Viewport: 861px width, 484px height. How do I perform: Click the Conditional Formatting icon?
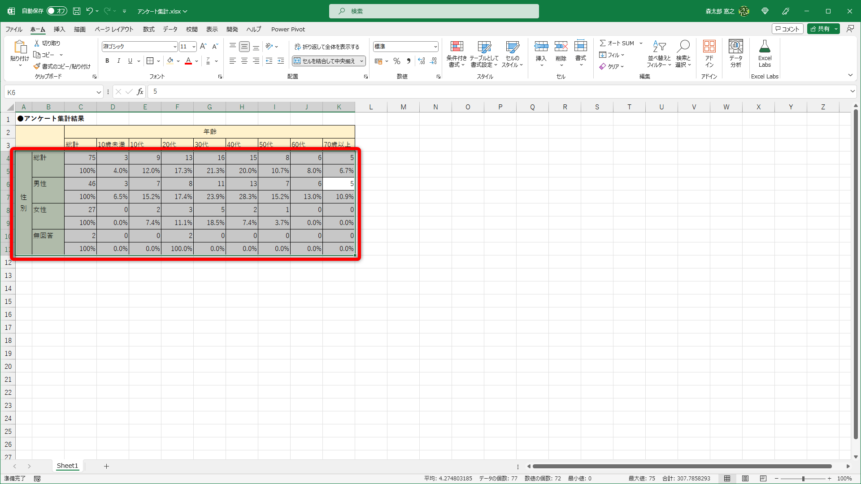coord(457,47)
